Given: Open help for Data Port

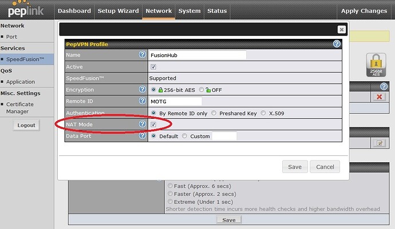Looking at the screenshot, I should (x=143, y=135).
